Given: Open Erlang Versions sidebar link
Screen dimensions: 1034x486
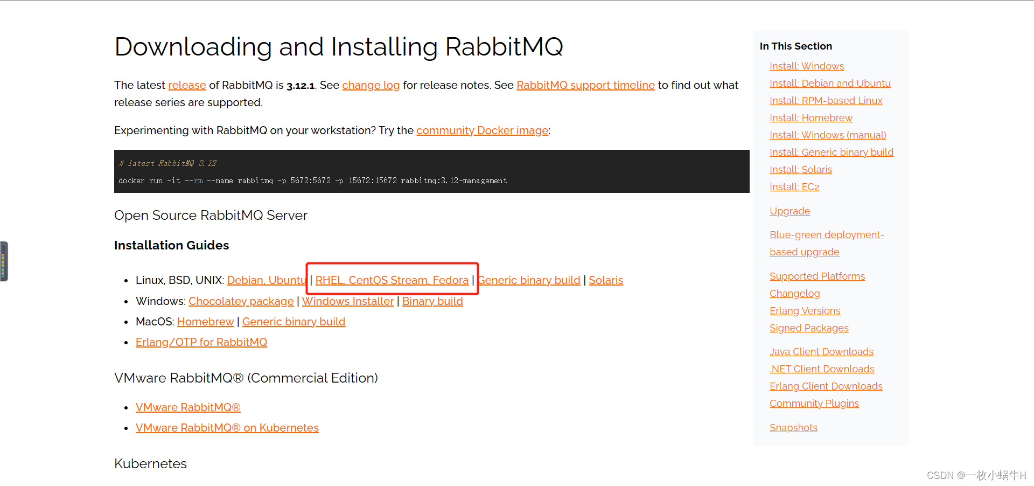Looking at the screenshot, I should [x=805, y=311].
